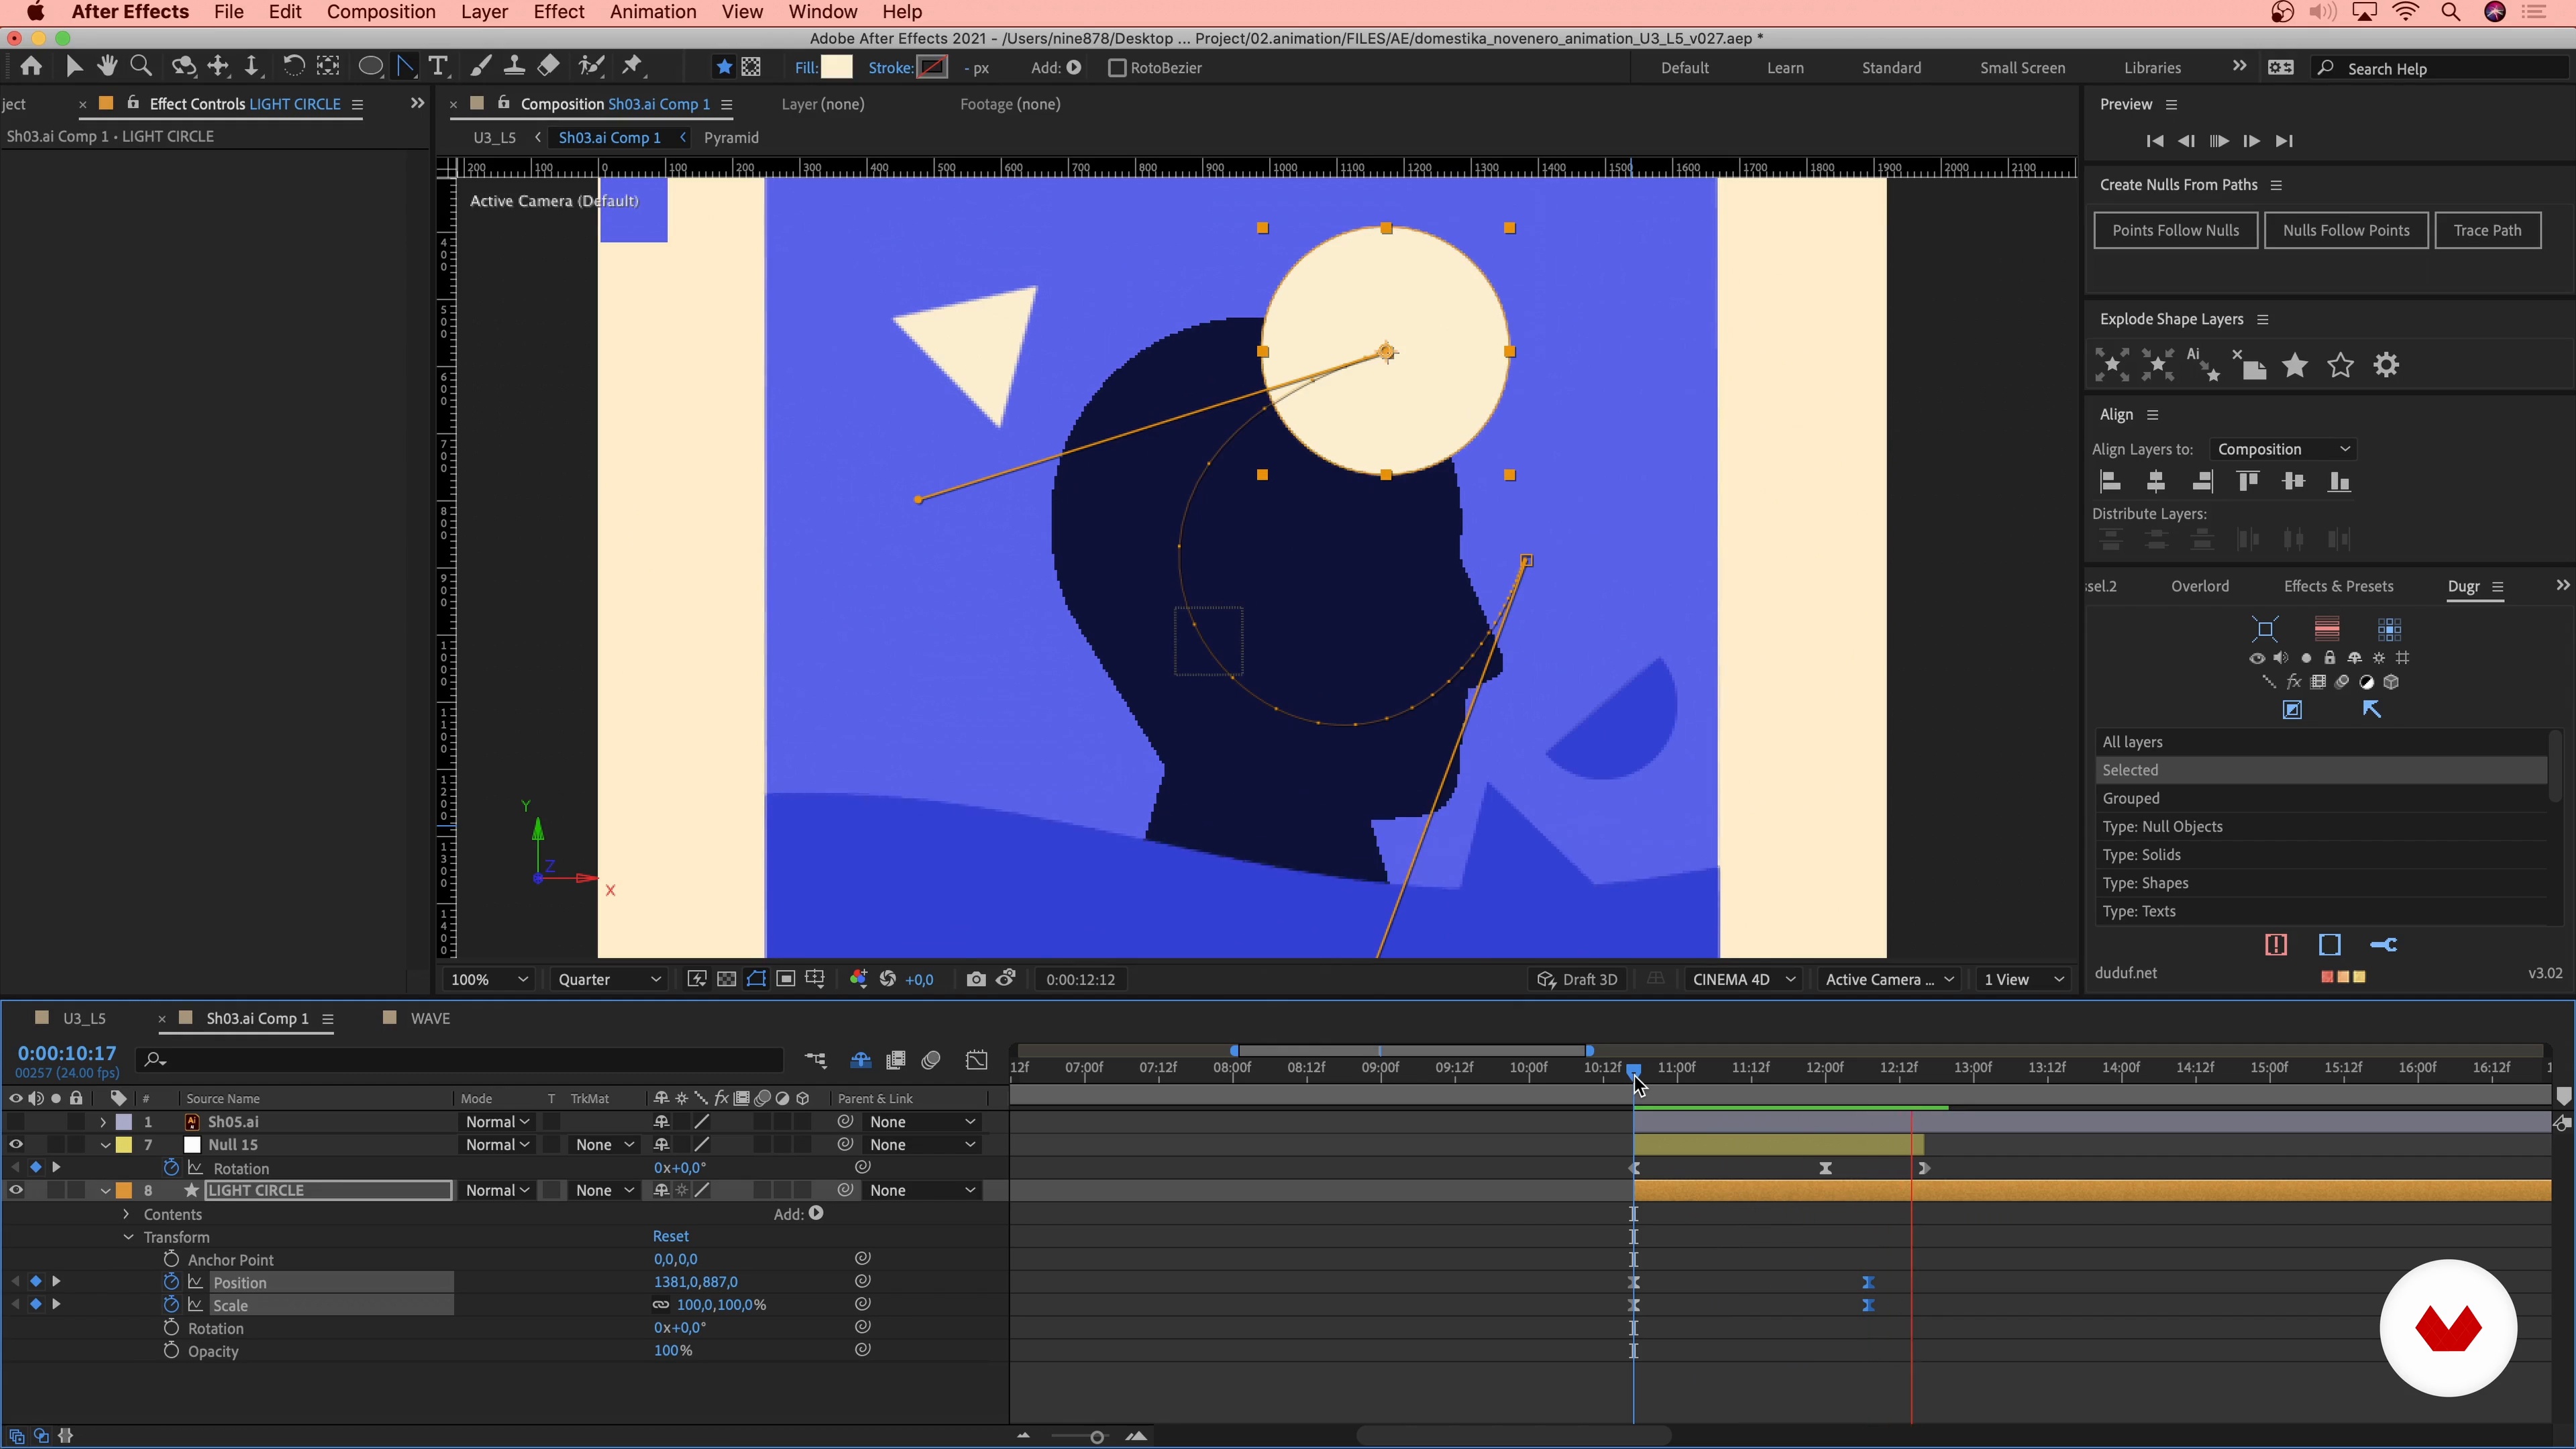Click the Graph Editor icon in timeline
2576x1449 pixels.
(977, 1060)
